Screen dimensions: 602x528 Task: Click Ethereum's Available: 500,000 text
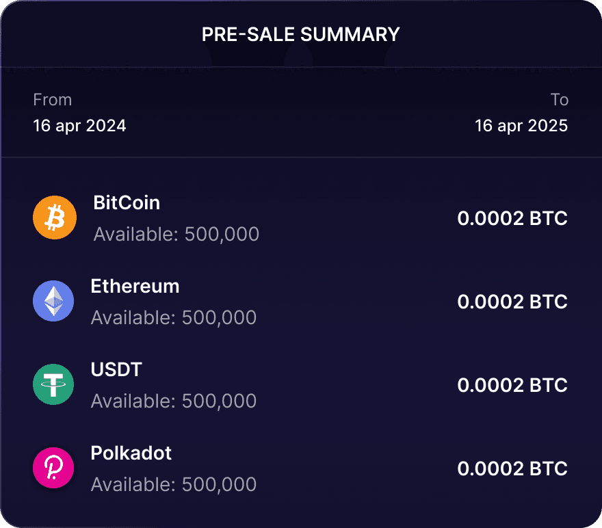(x=174, y=318)
